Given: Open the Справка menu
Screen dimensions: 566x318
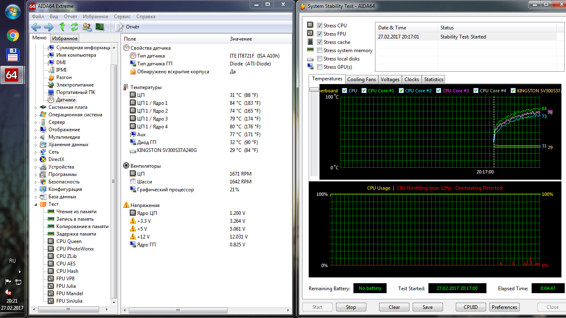Looking at the screenshot, I should click(x=146, y=17).
